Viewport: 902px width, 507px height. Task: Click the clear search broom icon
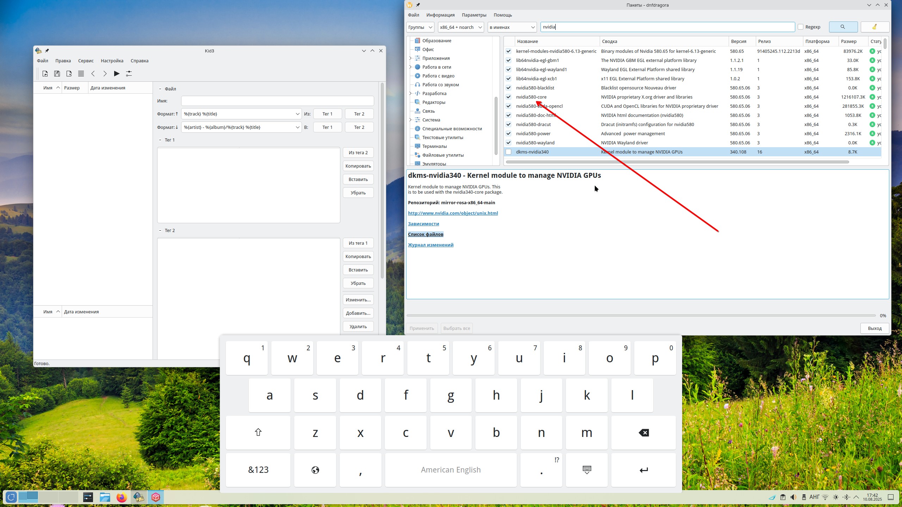click(875, 27)
